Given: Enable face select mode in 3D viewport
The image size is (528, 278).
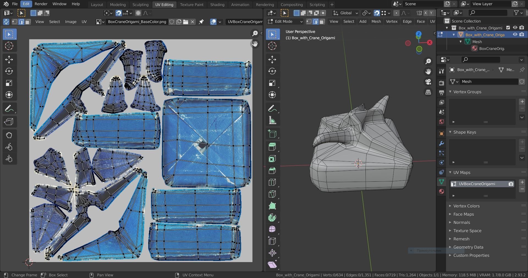Looking at the screenshot, I should 322,21.
